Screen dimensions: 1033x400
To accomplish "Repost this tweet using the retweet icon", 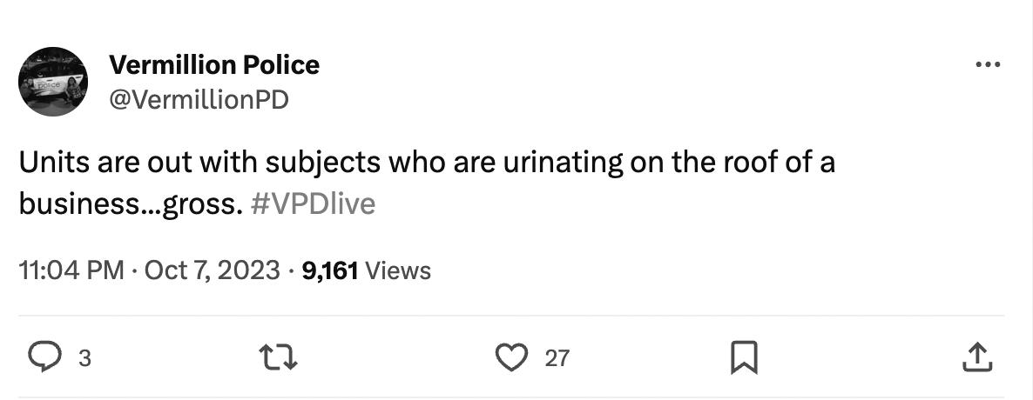I will coord(281,357).
